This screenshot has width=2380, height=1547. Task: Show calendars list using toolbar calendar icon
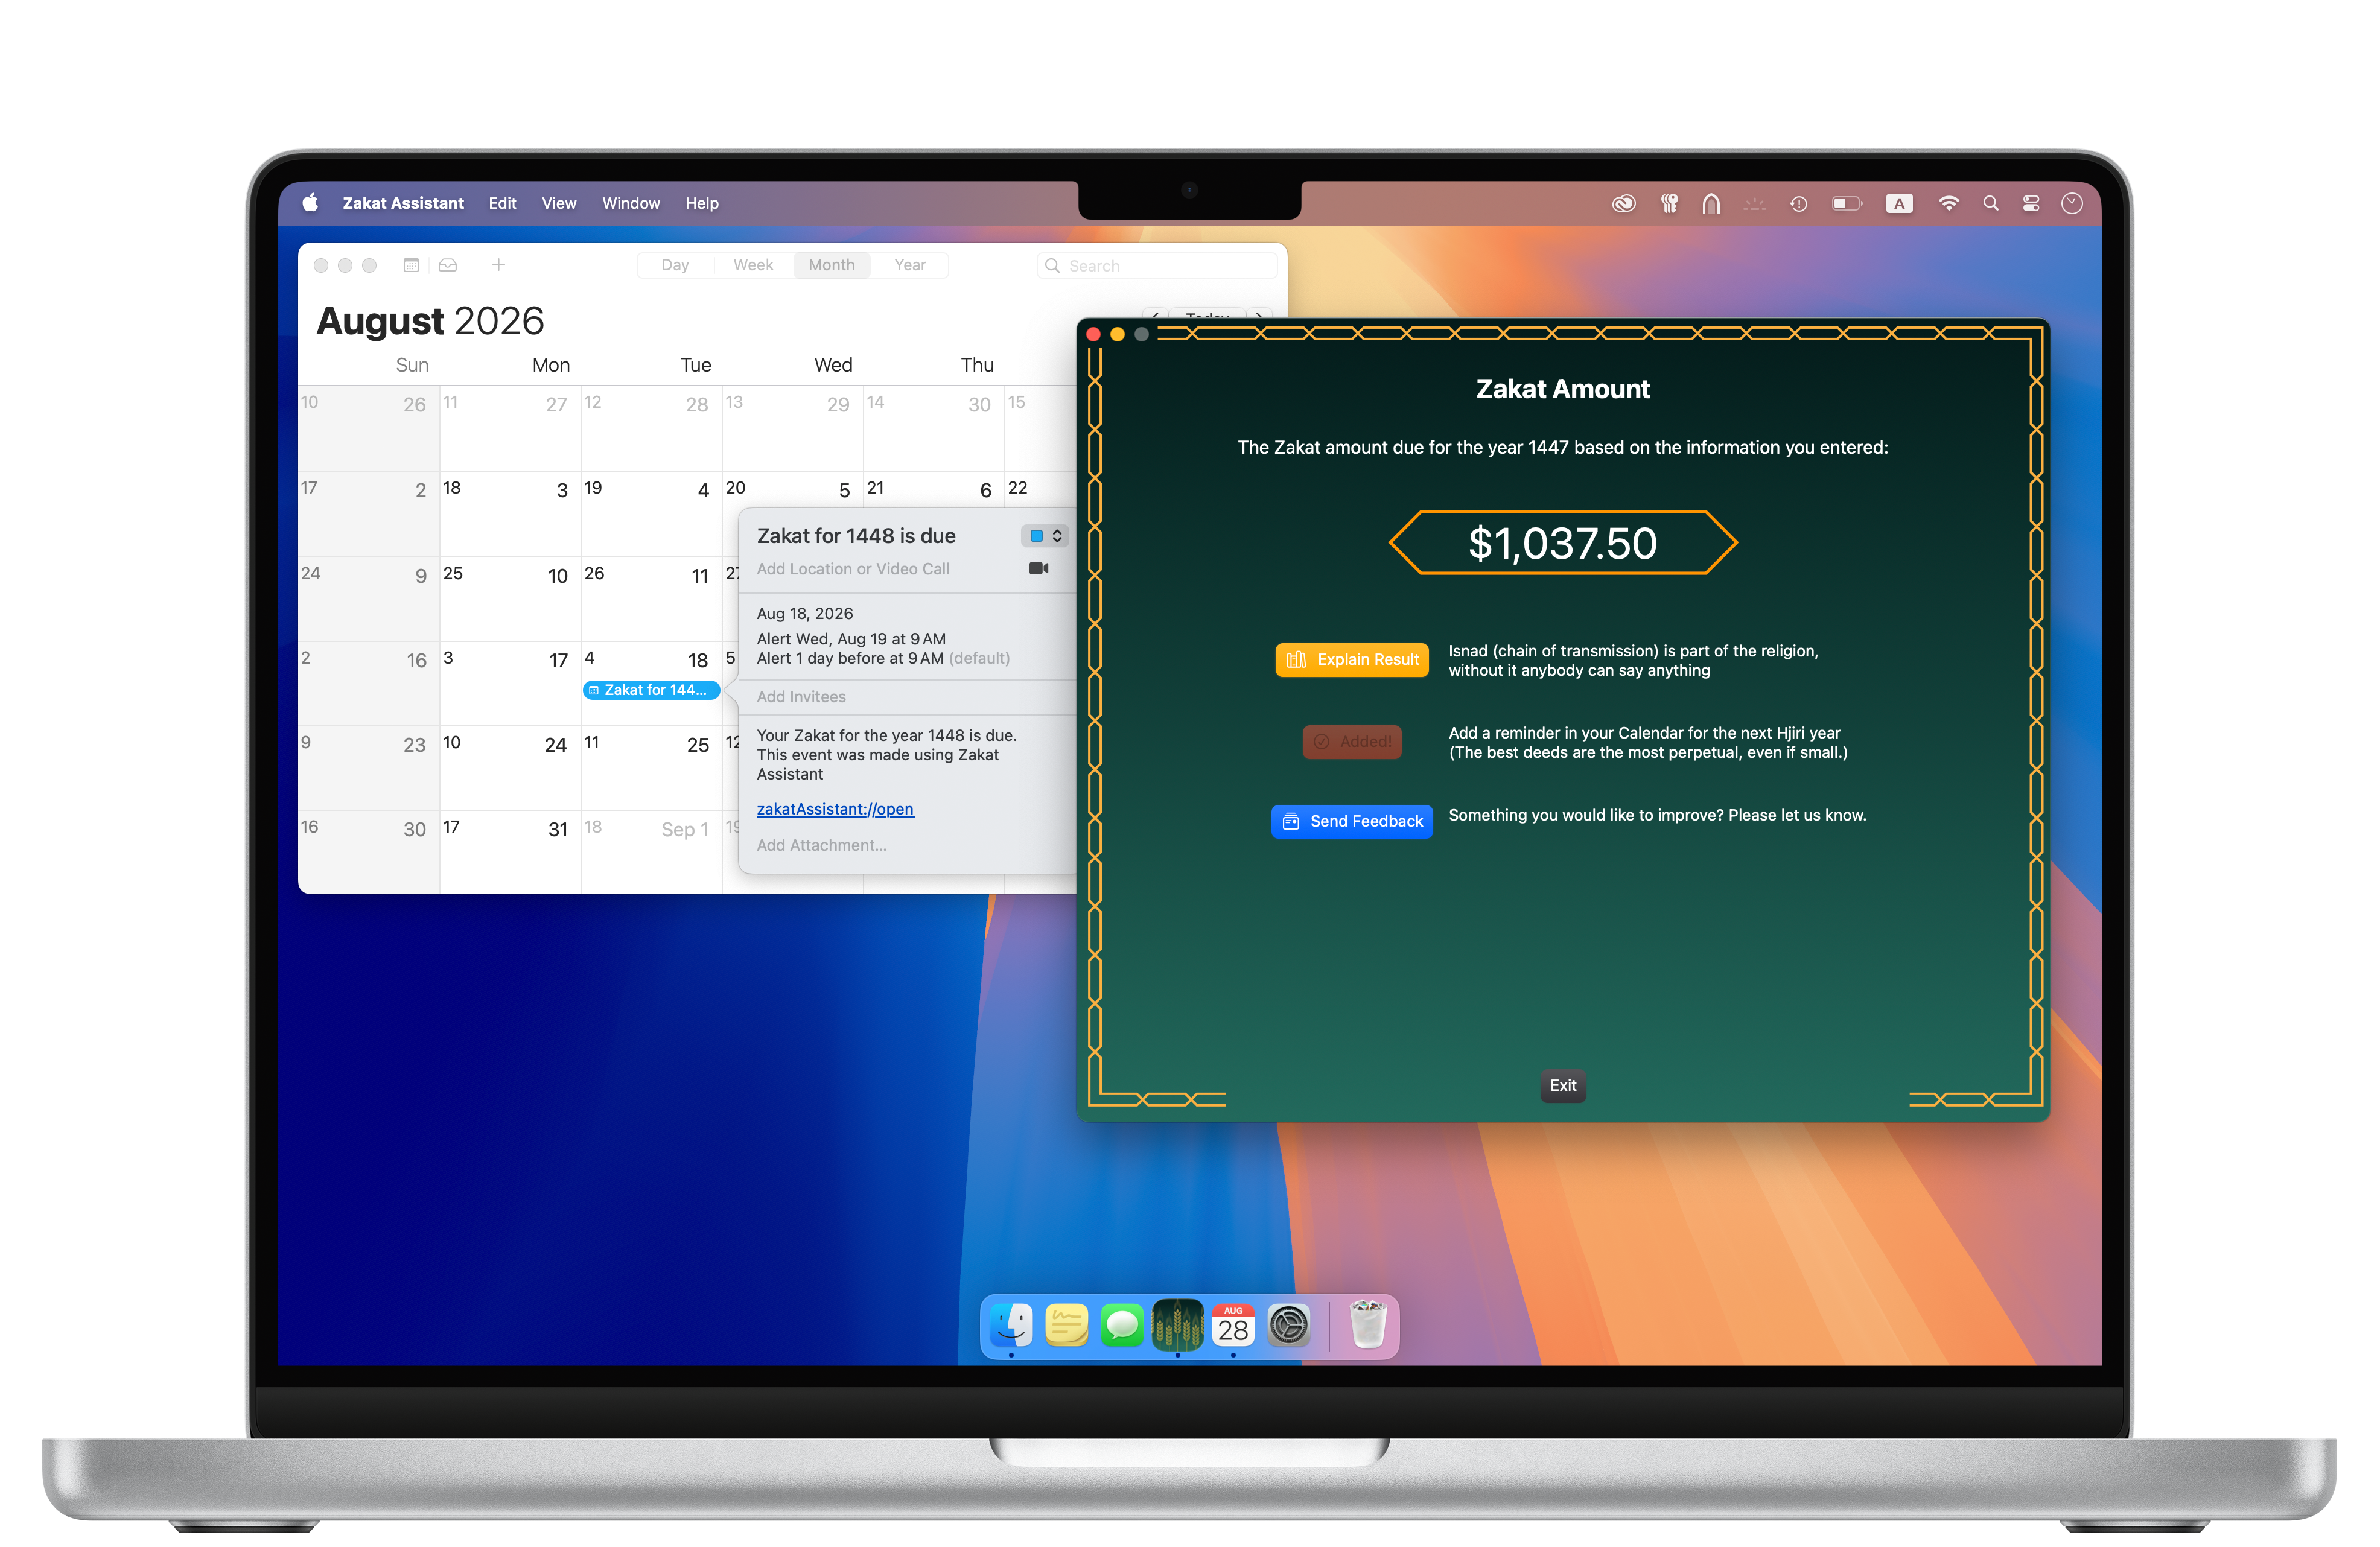click(411, 265)
